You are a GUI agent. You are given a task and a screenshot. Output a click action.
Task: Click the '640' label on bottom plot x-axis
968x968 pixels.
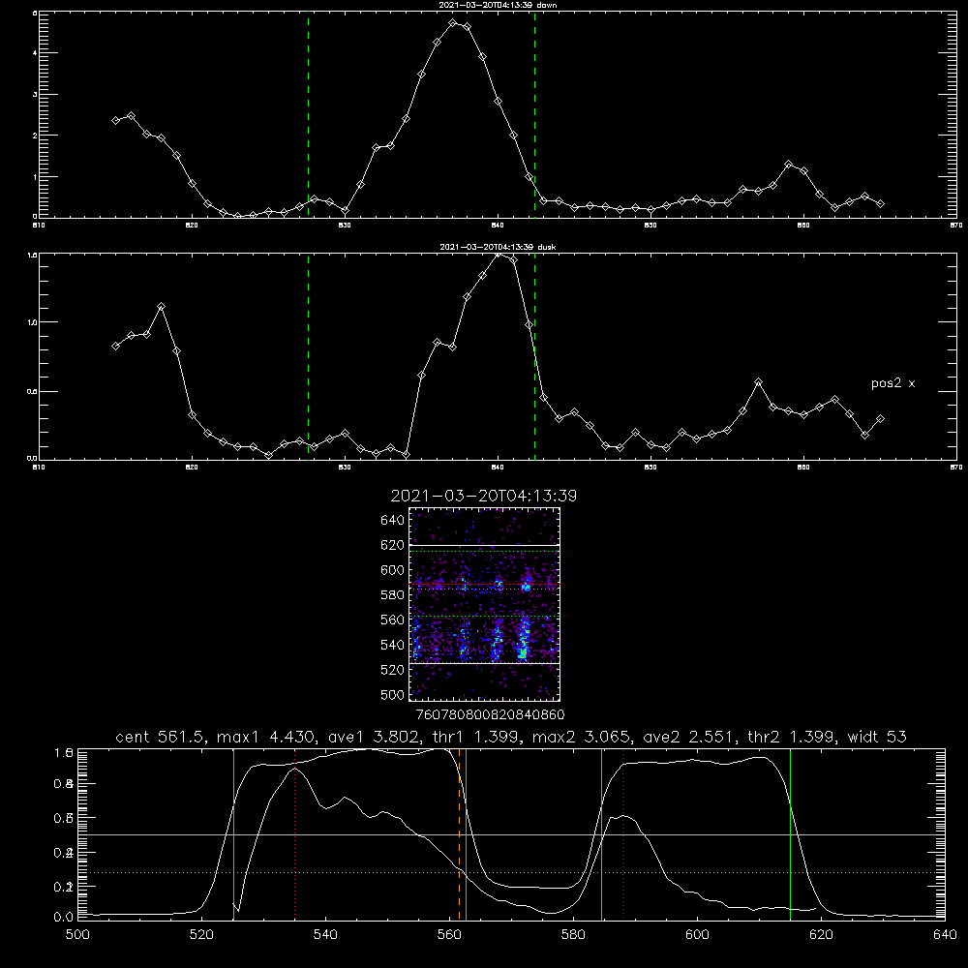click(x=945, y=935)
